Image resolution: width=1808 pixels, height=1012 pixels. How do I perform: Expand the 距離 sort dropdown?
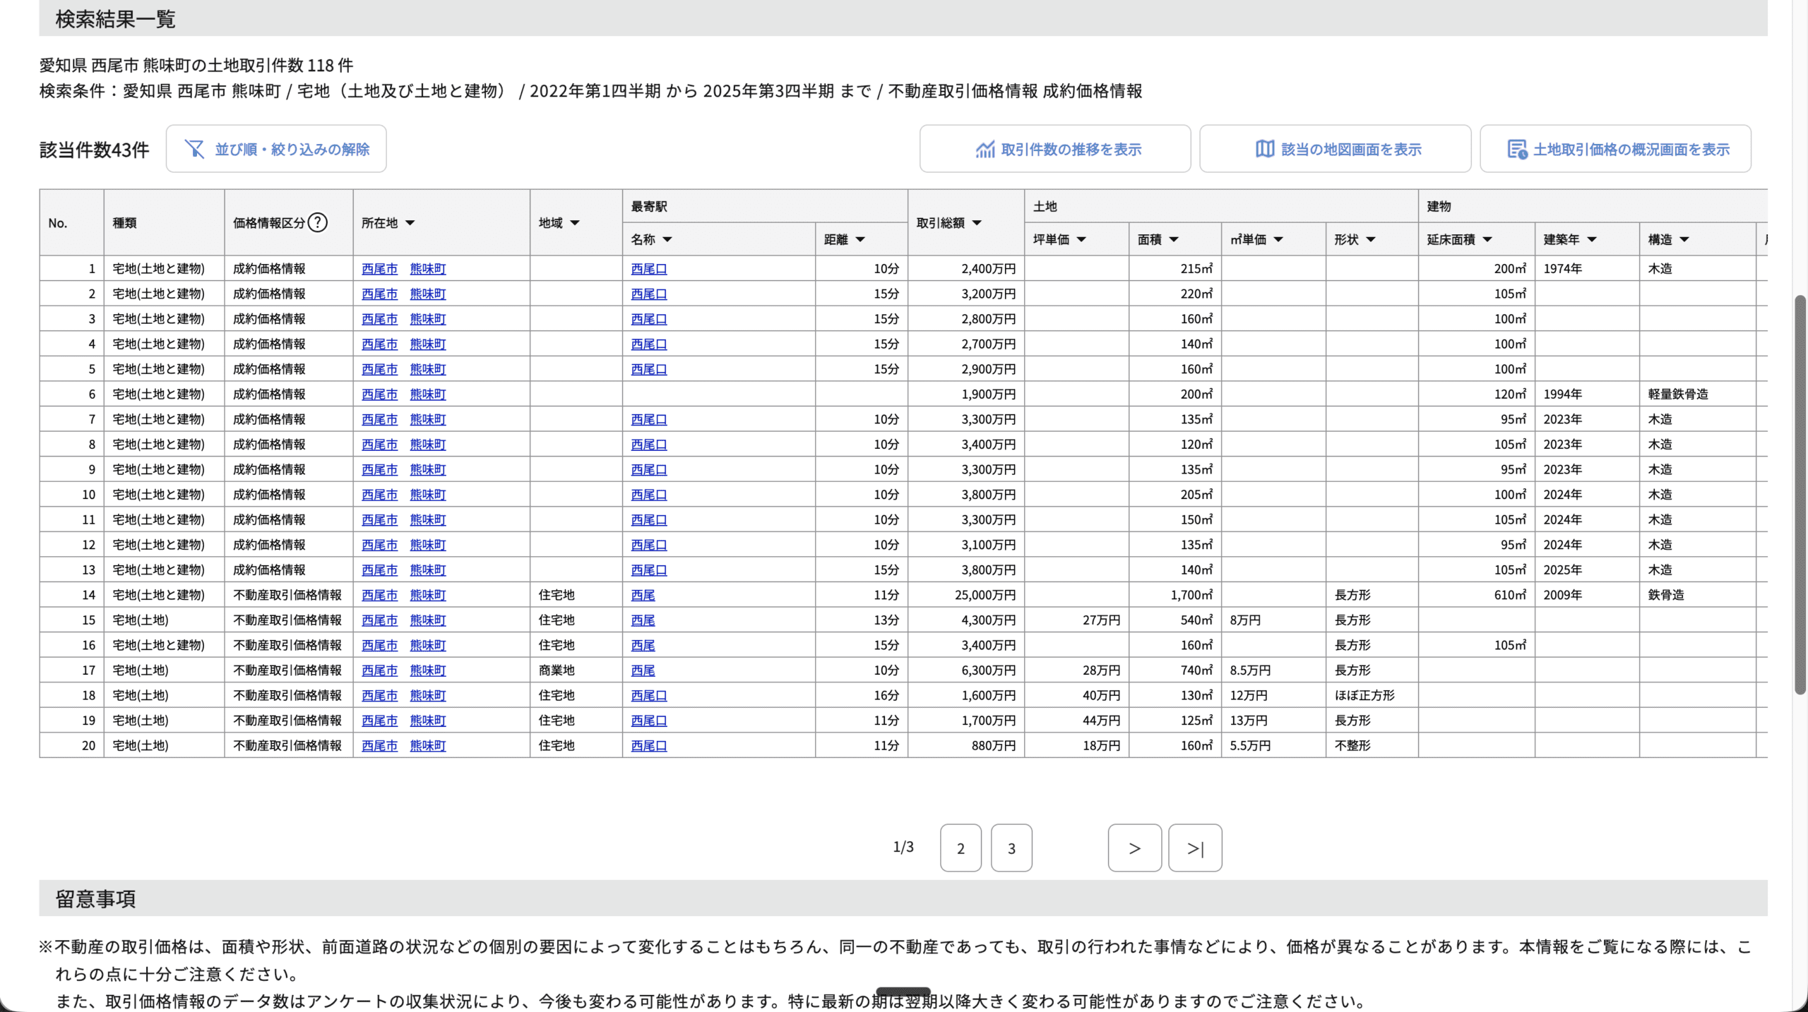click(x=860, y=240)
